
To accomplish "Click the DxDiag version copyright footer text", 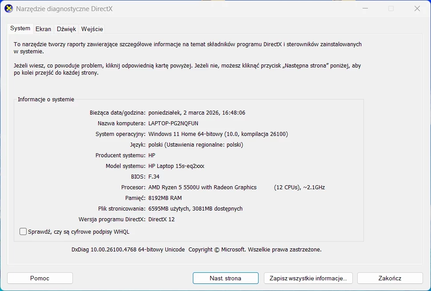I will coord(196,250).
